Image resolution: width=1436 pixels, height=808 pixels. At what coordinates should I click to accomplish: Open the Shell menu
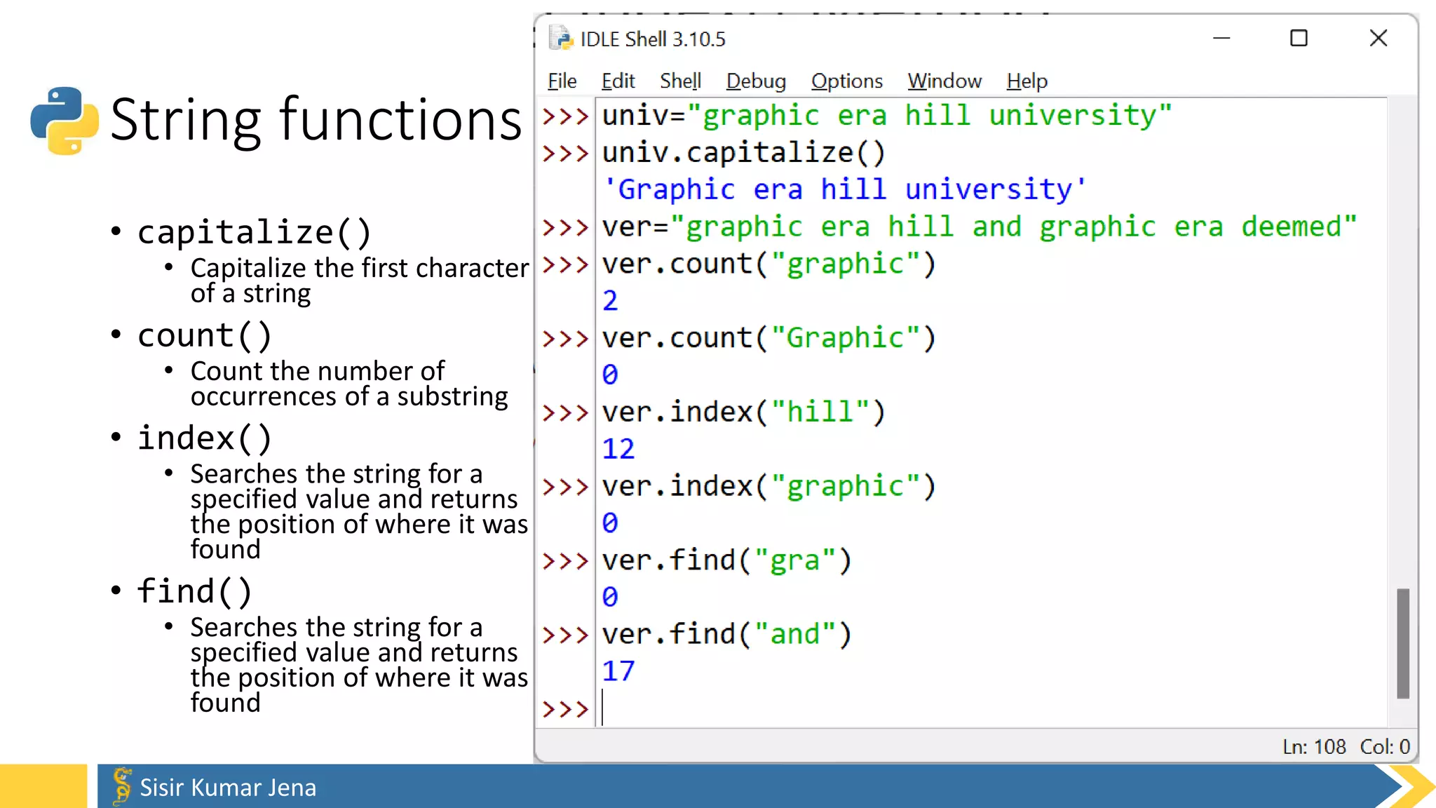pyautogui.click(x=680, y=81)
